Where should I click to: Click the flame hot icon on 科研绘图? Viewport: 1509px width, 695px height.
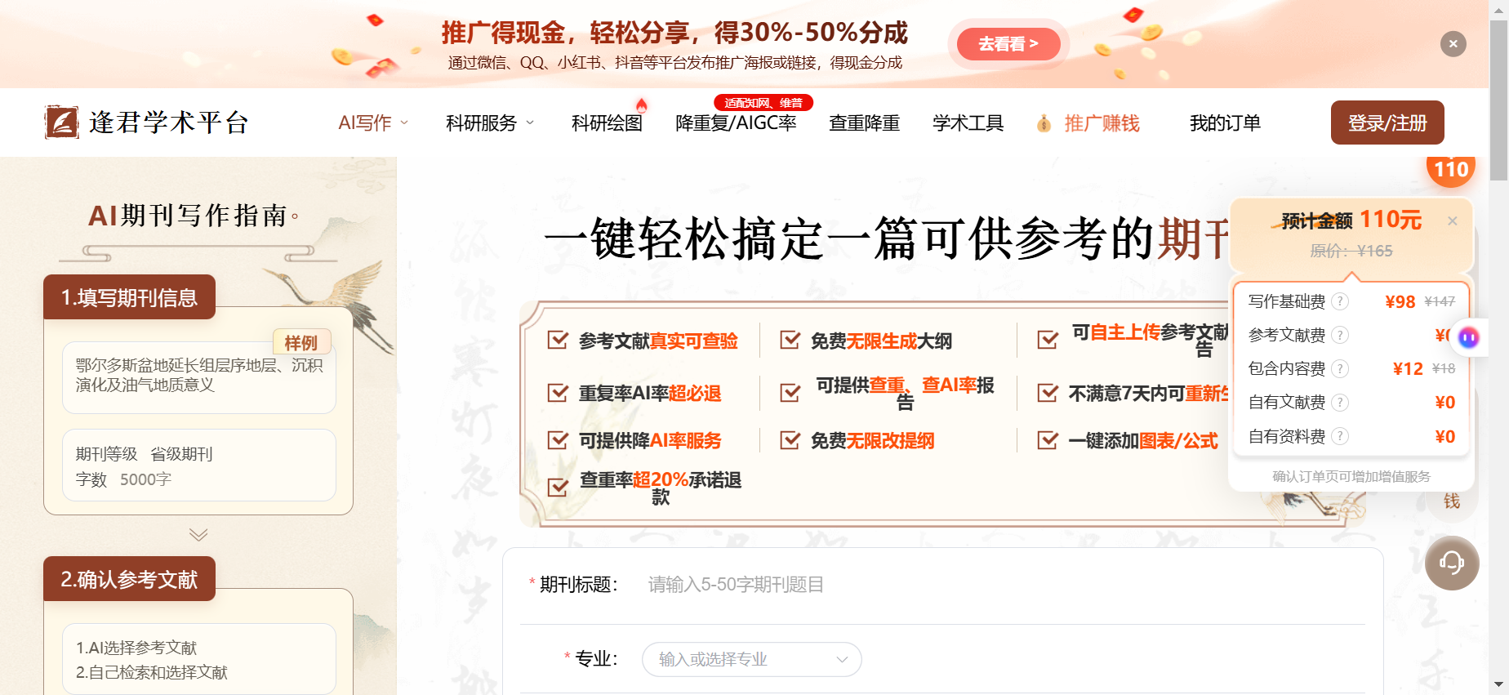click(642, 105)
